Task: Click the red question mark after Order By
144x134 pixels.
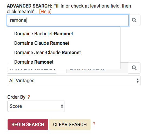Action: 29,97
